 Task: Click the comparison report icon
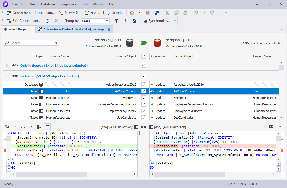[135, 21]
